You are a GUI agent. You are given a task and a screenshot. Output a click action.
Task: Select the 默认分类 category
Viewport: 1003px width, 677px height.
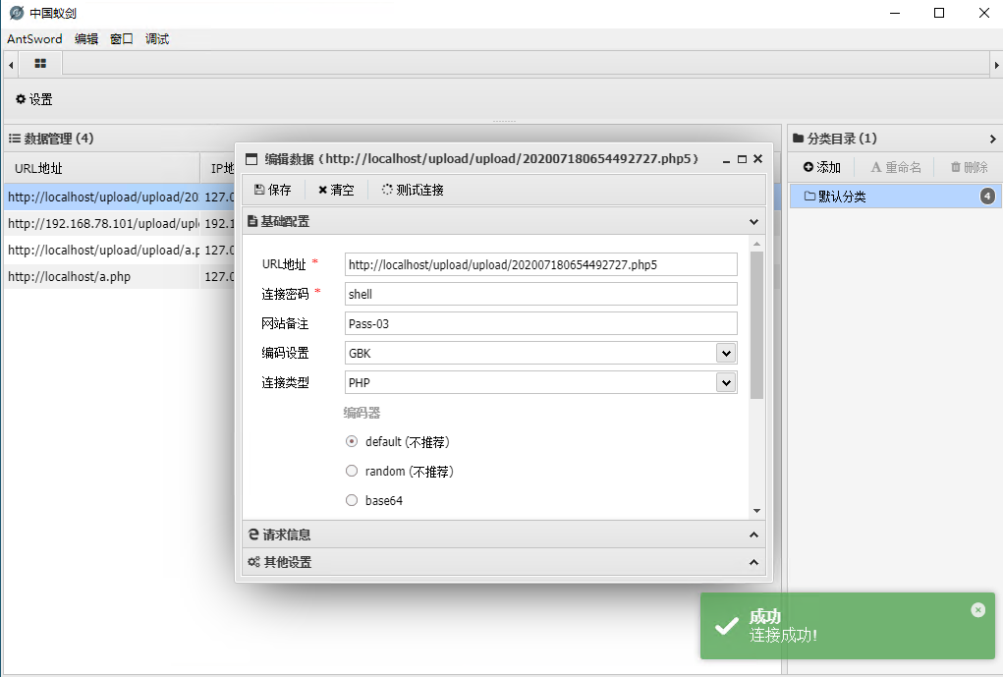click(x=895, y=197)
